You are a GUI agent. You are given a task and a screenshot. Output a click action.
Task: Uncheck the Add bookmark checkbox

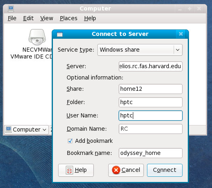click(x=70, y=141)
